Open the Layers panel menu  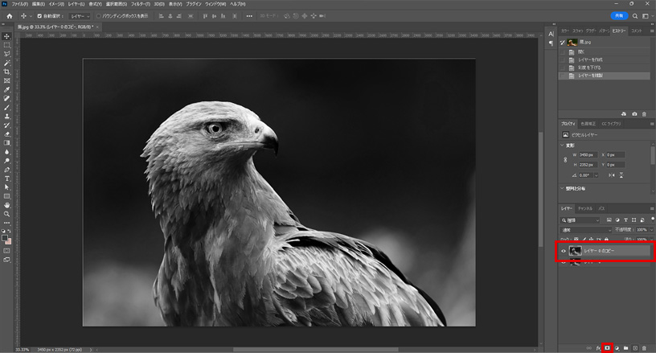point(652,208)
